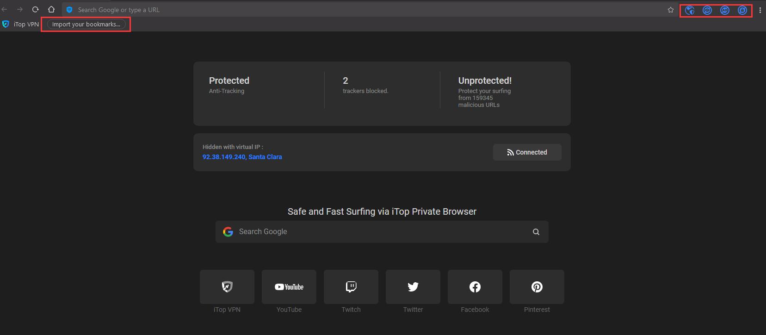
Task: Toggle the ad block icon in toolbar
Action: coord(725,10)
